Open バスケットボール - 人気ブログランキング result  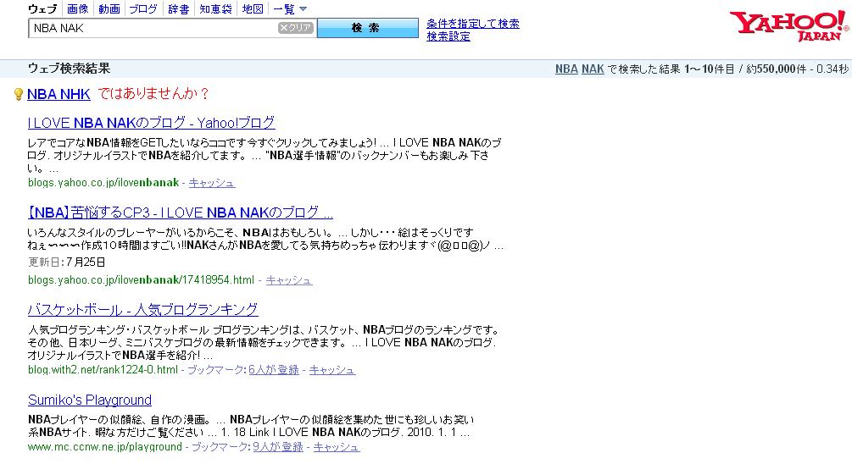(x=143, y=309)
